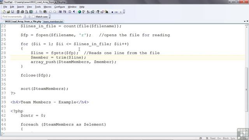Screen dimensions: 249x140
Task: Switch to team_members.txt tab
Action: (x=53, y=21)
